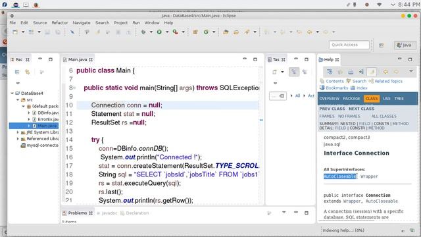
Task: Click the New file toolbar icon
Action: point(15,32)
